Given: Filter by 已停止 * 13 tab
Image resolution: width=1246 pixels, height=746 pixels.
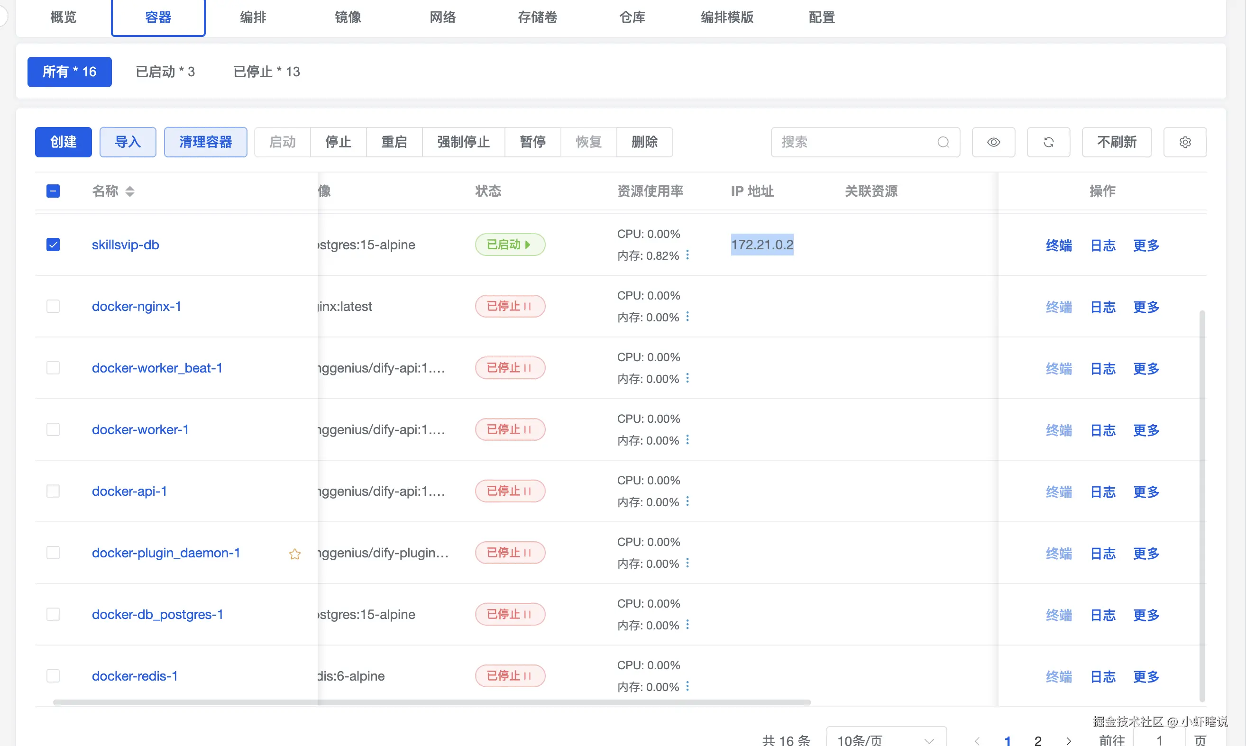Looking at the screenshot, I should click(x=266, y=72).
